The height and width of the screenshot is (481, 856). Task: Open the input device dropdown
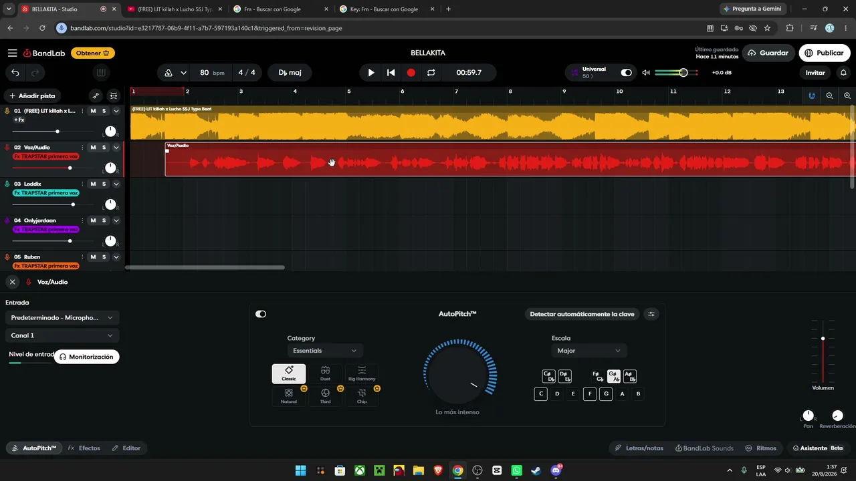tap(62, 318)
